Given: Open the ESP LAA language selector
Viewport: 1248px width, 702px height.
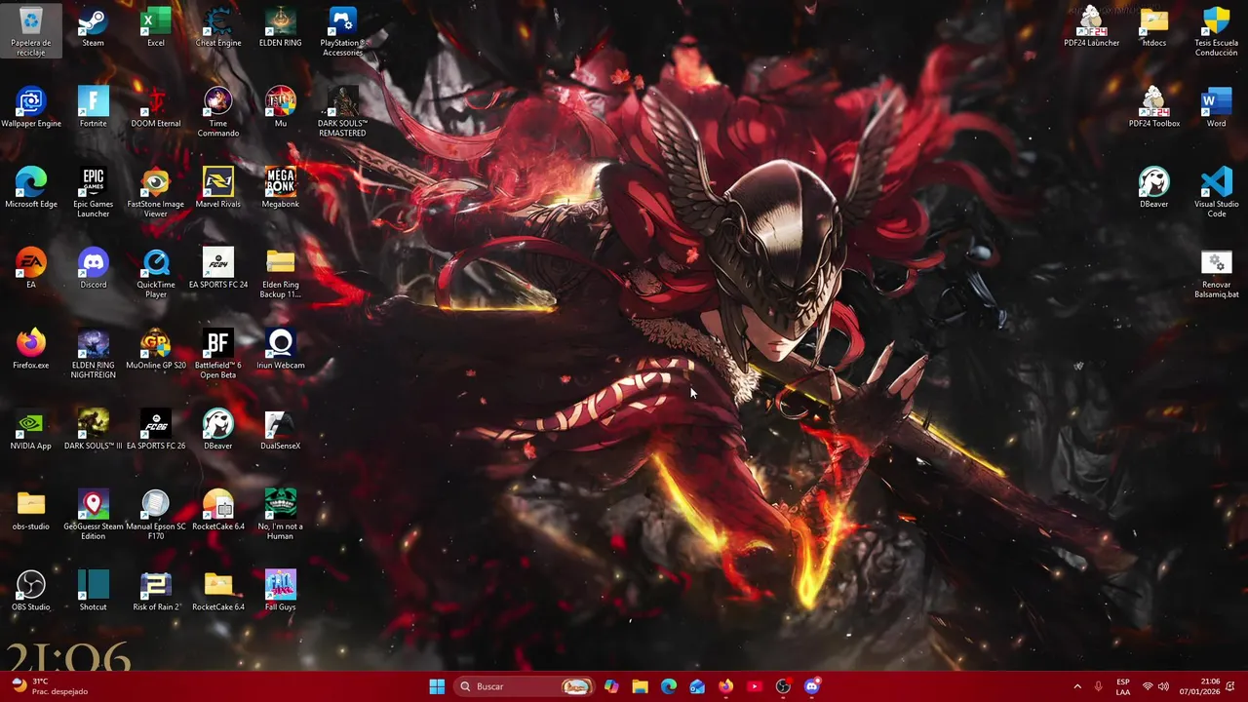Looking at the screenshot, I should [1123, 686].
